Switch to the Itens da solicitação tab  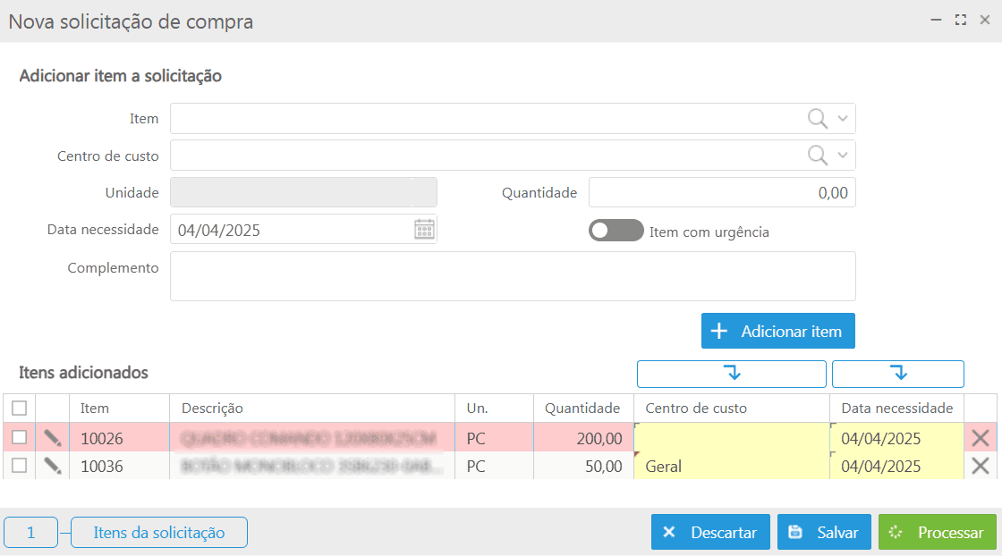(158, 532)
